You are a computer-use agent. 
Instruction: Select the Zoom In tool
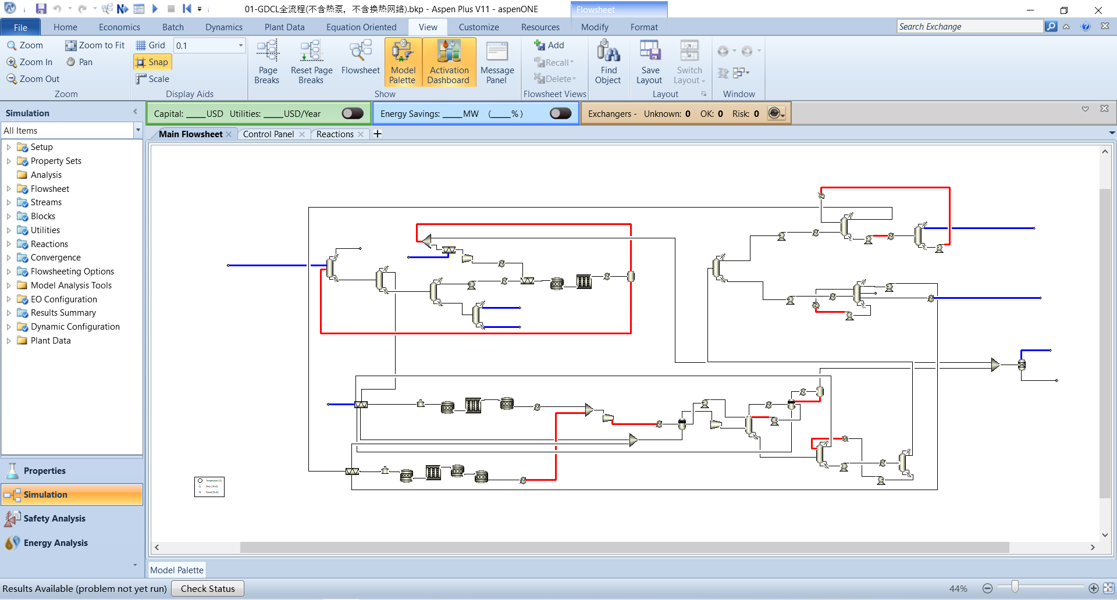[x=30, y=62]
